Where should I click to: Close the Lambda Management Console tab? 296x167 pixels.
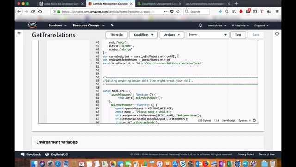(131, 4)
